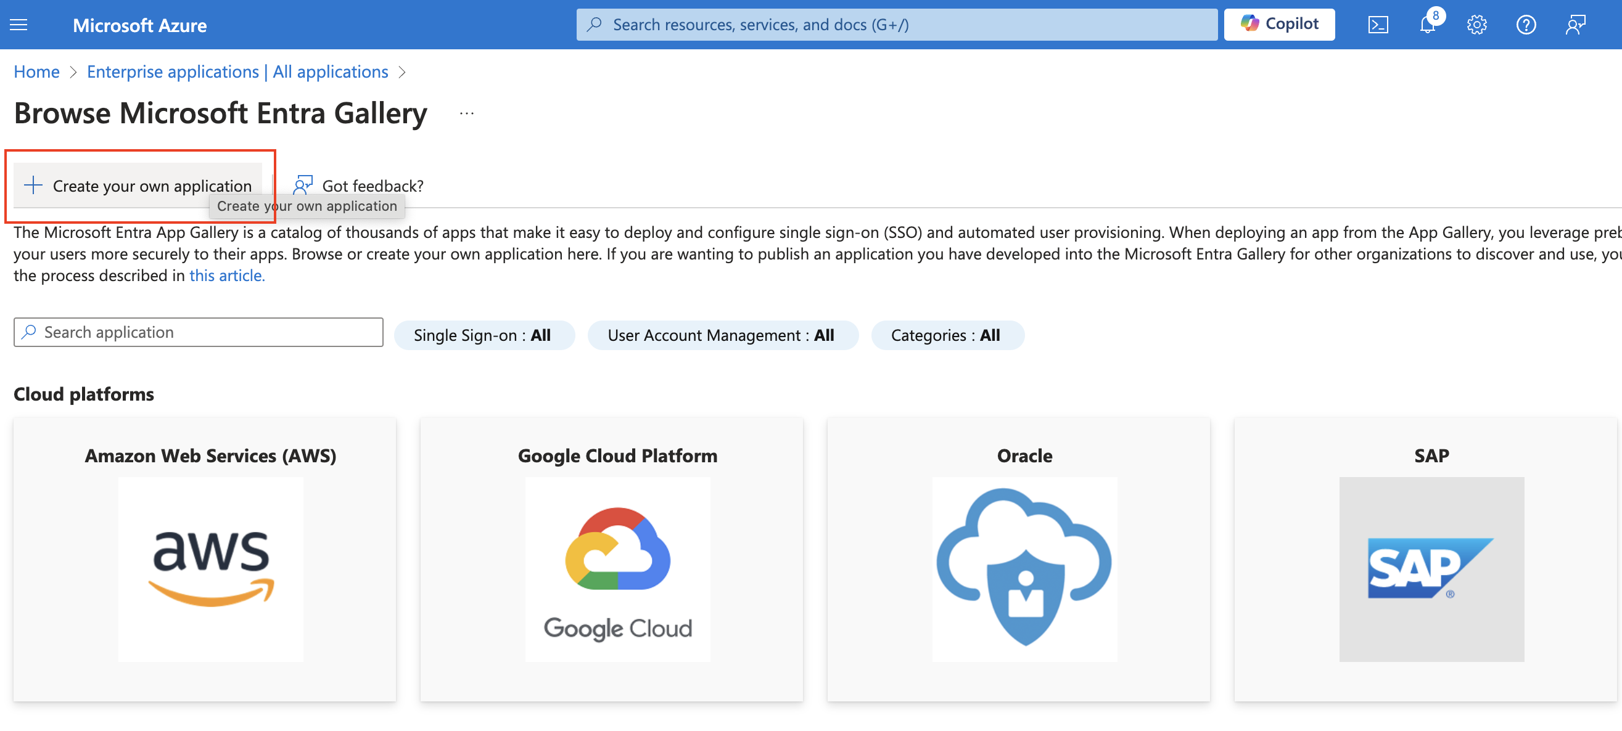Image resolution: width=1622 pixels, height=731 pixels.
Task: Click the Copilot button
Action: pos(1279,25)
